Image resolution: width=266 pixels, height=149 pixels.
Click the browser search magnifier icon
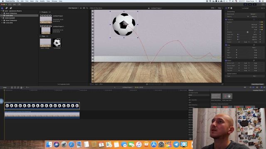(x=87, y=8)
